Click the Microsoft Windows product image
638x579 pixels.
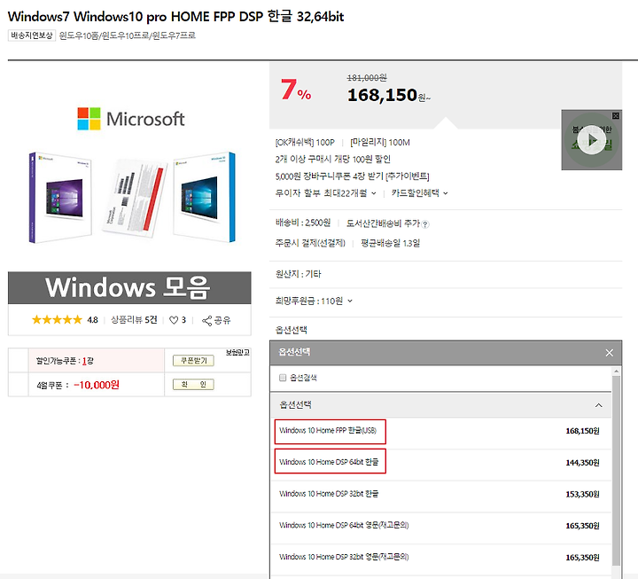pos(129,175)
